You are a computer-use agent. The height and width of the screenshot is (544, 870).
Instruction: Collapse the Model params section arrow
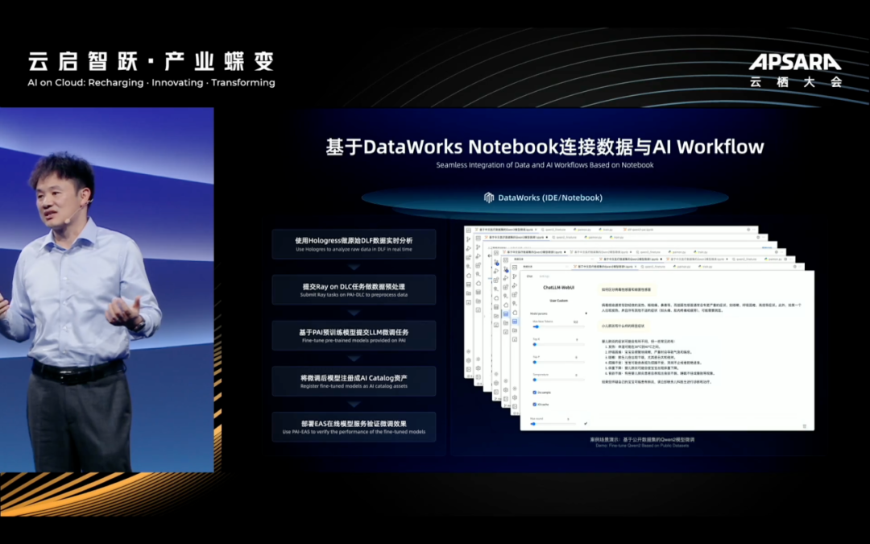pyautogui.click(x=586, y=314)
